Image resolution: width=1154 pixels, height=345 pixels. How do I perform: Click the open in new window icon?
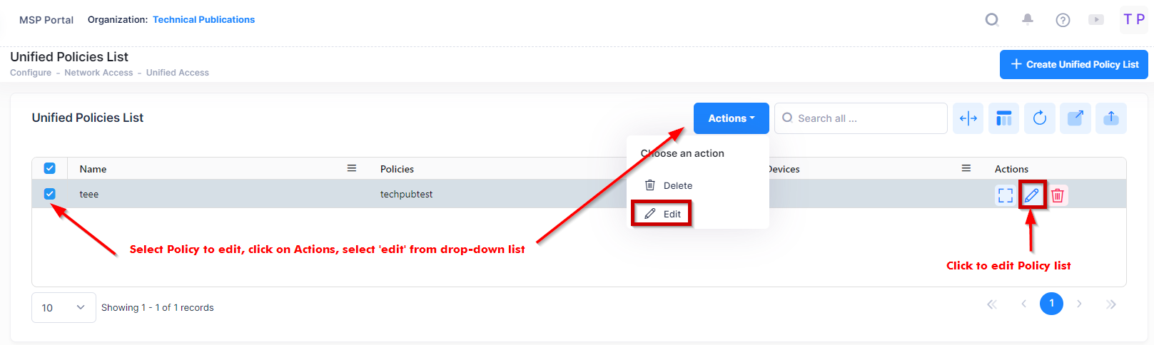point(1075,118)
